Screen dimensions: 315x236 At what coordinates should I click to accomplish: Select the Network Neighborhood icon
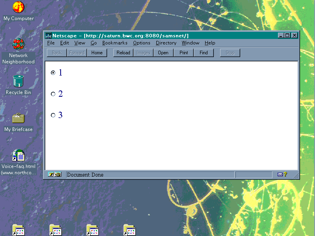click(x=18, y=44)
